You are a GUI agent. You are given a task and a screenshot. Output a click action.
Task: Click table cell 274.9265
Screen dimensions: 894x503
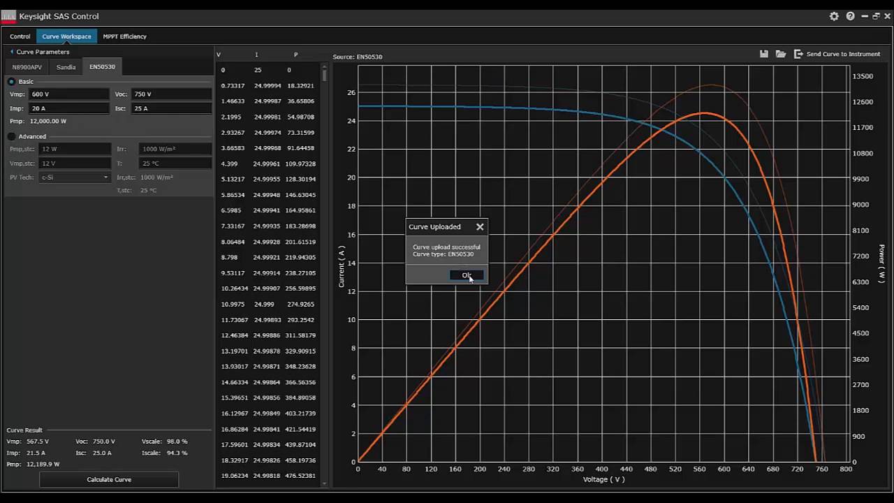[300, 304]
